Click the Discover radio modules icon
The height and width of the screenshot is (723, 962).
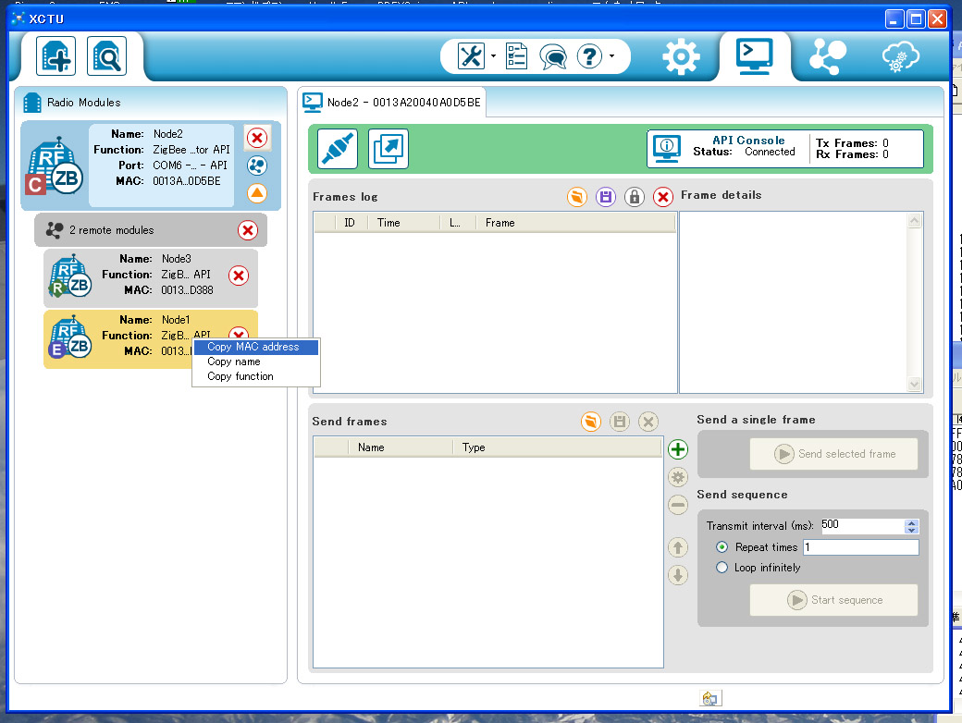coord(106,56)
